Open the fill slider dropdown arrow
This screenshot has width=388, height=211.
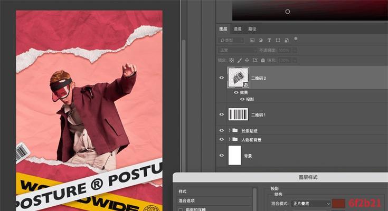[295, 60]
